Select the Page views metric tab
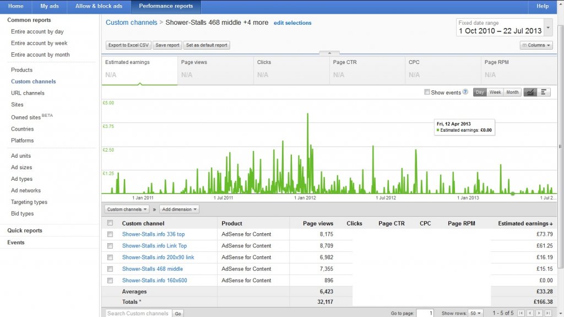Viewport: 564px width, 317px height. [x=215, y=70]
